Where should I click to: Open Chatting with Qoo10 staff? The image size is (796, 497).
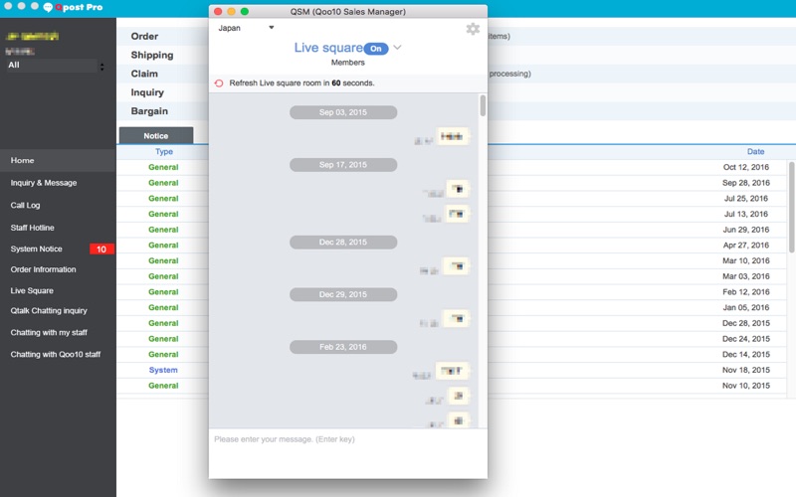click(58, 354)
